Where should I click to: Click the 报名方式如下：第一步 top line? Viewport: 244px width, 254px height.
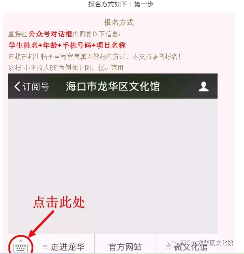[x=121, y=4]
